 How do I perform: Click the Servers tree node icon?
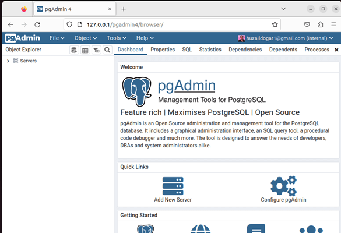(15, 61)
